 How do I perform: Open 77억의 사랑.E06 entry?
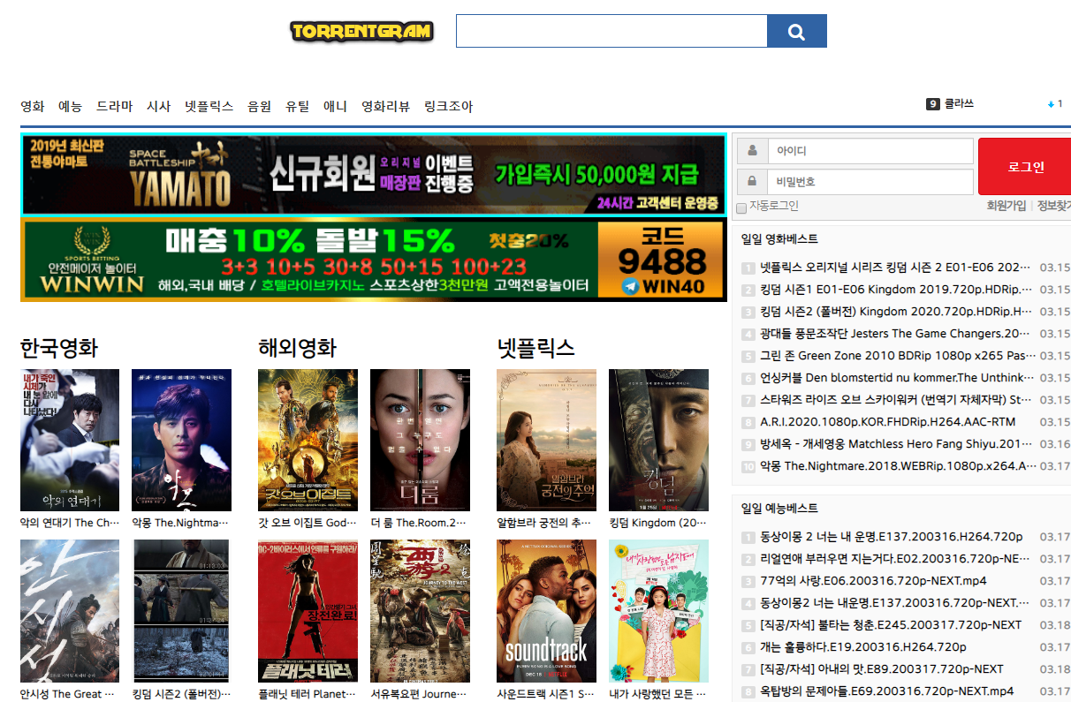(x=873, y=580)
